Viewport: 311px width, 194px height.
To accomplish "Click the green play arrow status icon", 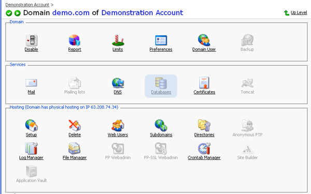I will pos(18,13).
